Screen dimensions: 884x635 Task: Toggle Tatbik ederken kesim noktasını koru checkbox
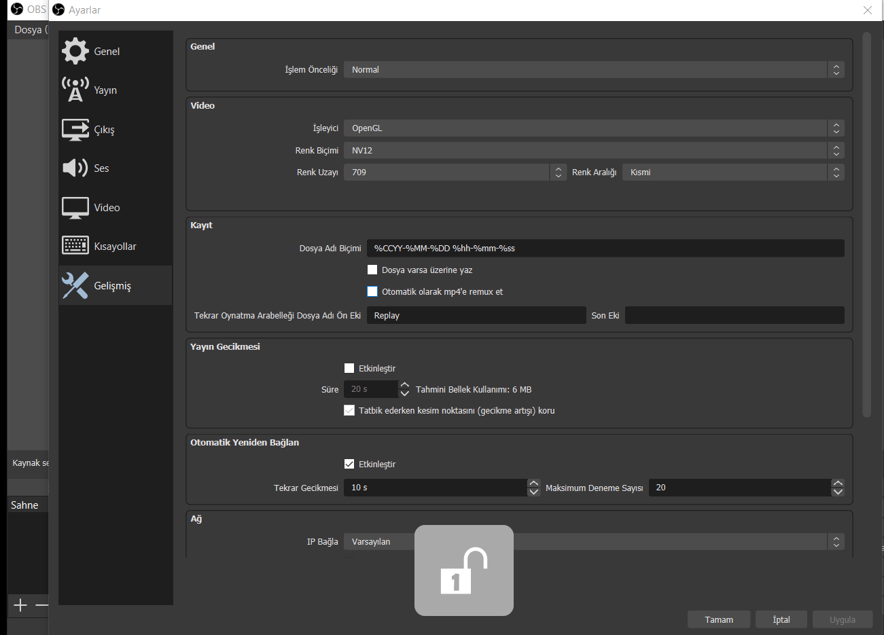click(349, 410)
